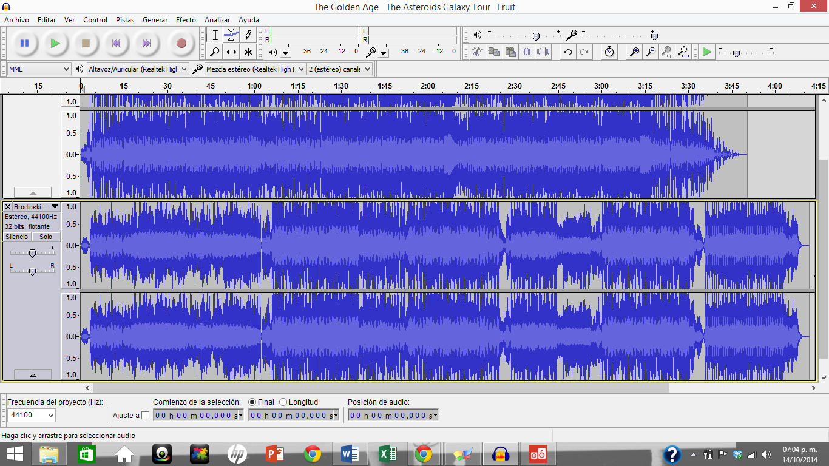Click the output volume slider handle
The height and width of the screenshot is (466, 829).
tap(535, 36)
